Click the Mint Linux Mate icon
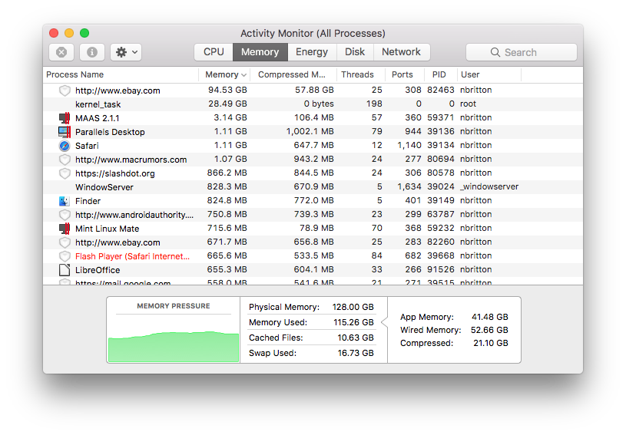This screenshot has width=626, height=435. 65,229
